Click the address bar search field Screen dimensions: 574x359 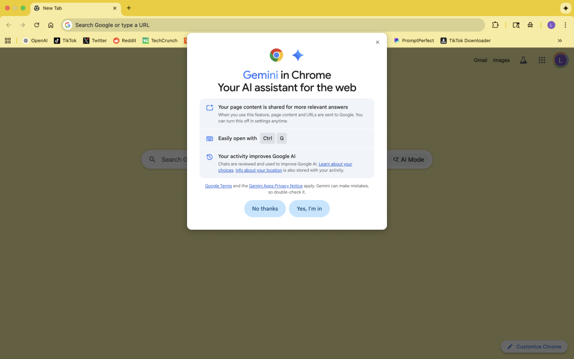(266, 25)
